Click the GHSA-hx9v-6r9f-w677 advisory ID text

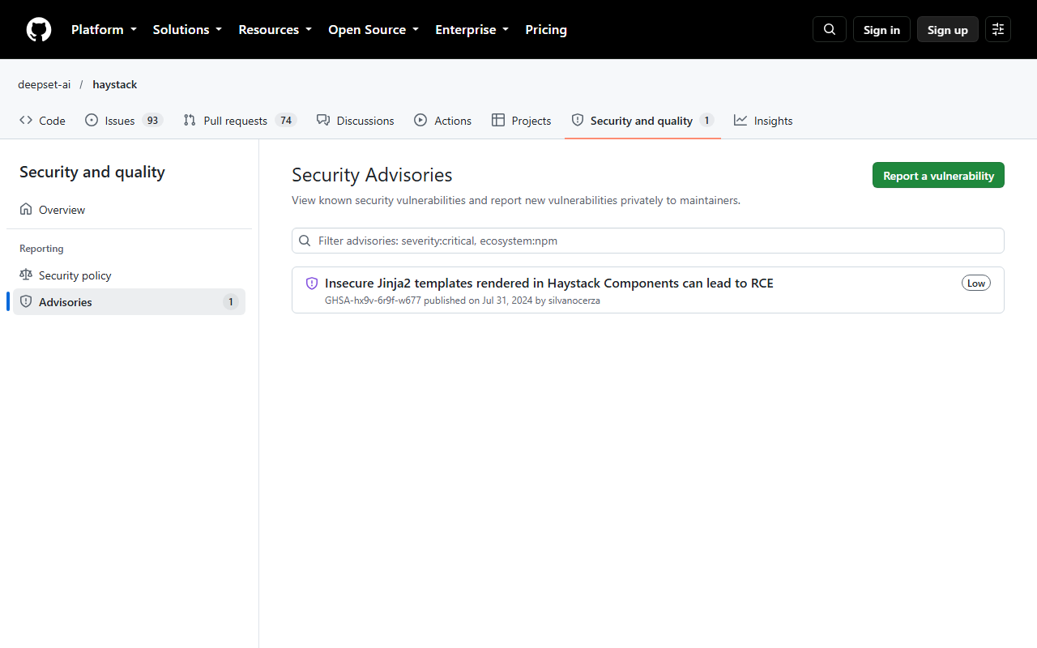point(373,301)
